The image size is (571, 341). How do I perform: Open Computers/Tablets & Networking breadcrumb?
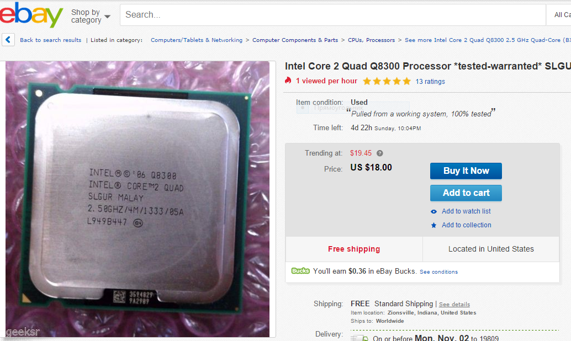[197, 40]
